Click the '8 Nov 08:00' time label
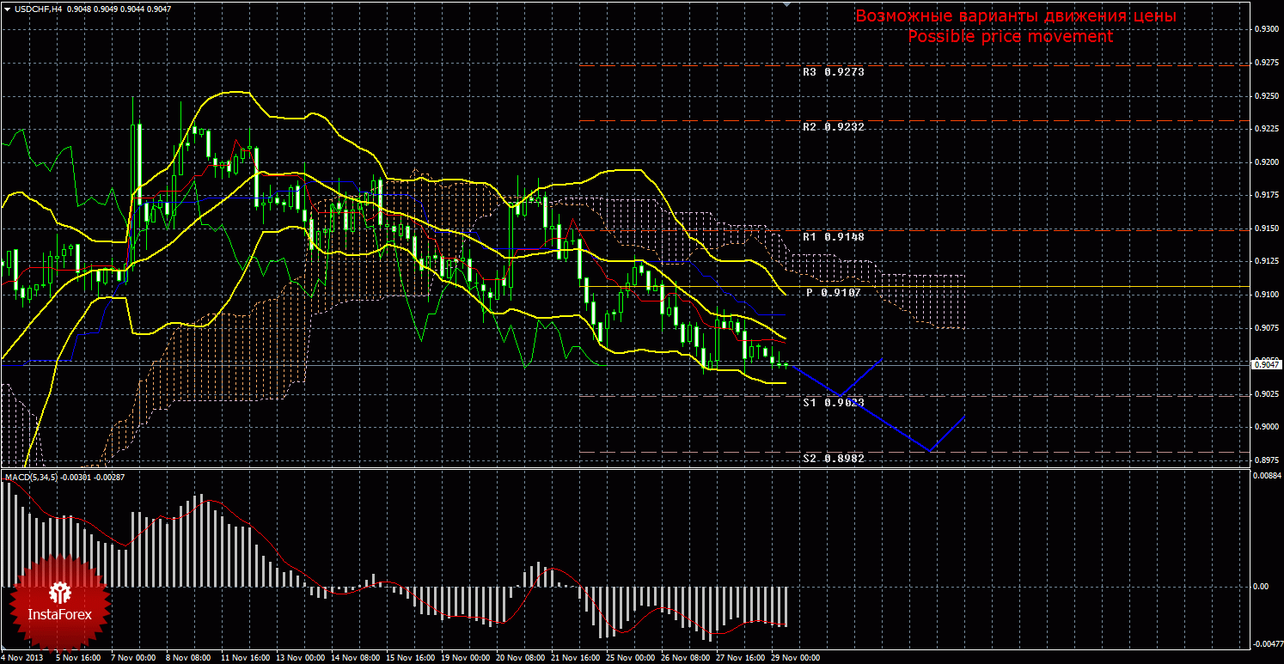The image size is (1284, 664). coord(187,658)
